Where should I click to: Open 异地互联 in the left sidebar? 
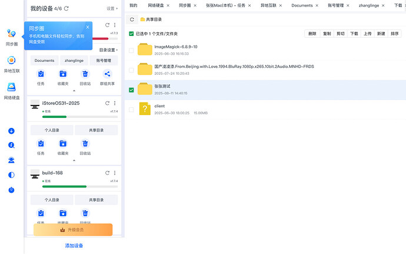click(x=12, y=64)
